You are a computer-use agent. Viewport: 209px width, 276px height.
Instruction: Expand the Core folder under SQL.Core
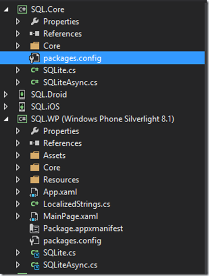(x=18, y=46)
